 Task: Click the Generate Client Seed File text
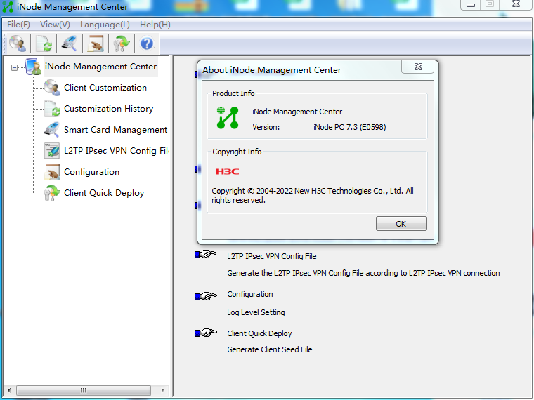[x=269, y=349]
